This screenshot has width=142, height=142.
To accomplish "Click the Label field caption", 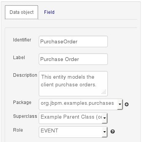I will click(x=19, y=58).
